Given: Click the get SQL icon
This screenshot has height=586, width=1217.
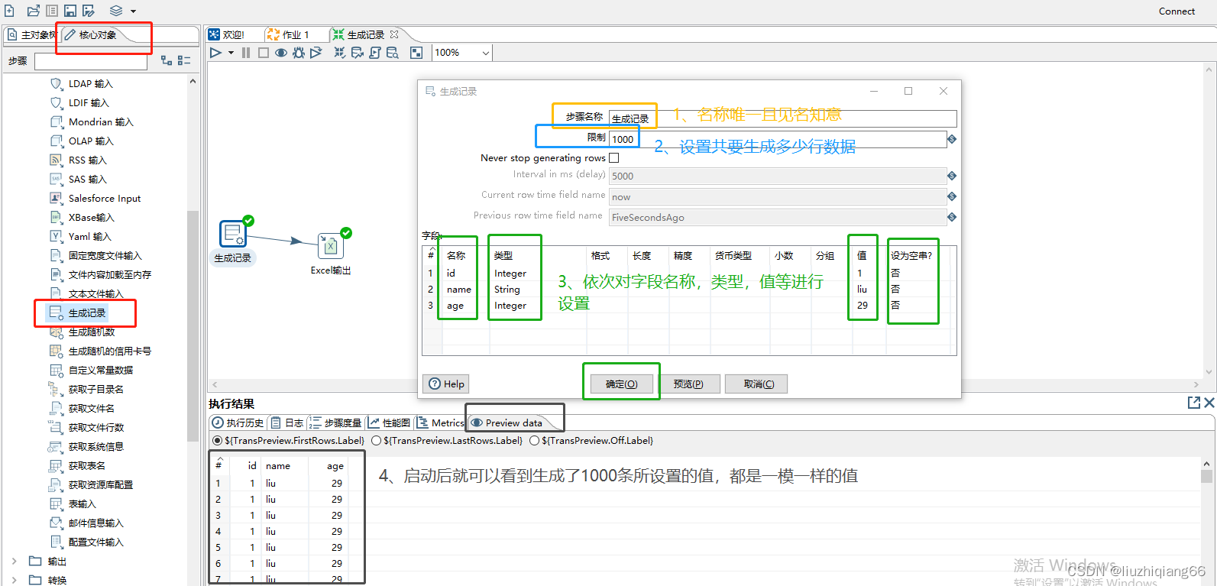Looking at the screenshot, I should pos(374,53).
